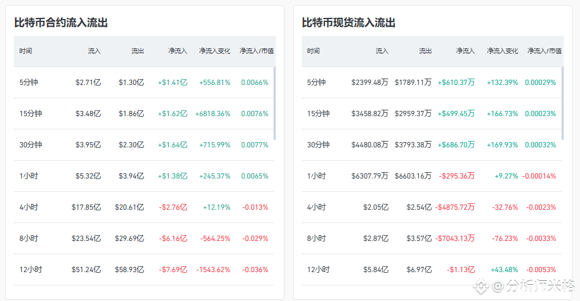Click futures change value +6818.36%
This screenshot has width=580, height=301.
tap(213, 113)
